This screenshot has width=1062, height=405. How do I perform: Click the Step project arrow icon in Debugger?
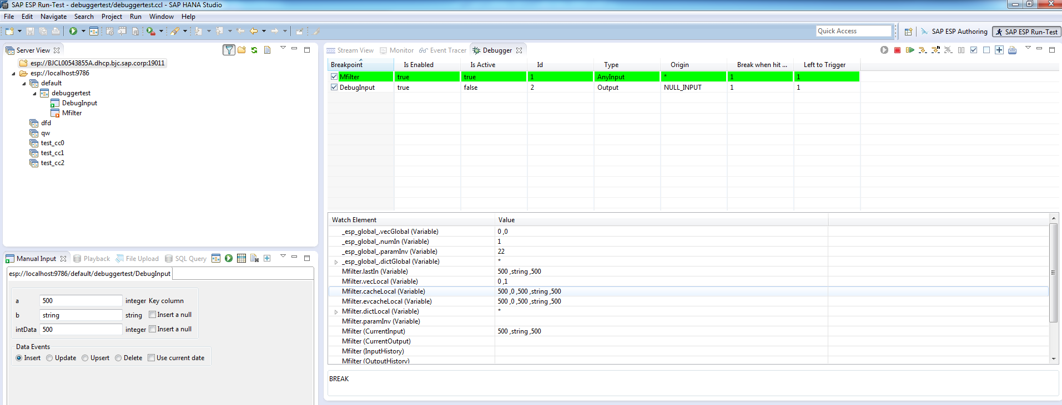click(x=923, y=50)
